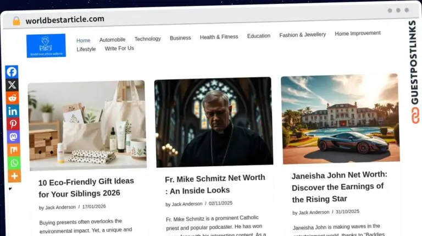
Task: Click the worldbestarticle.com address bar
Action: click(65, 20)
